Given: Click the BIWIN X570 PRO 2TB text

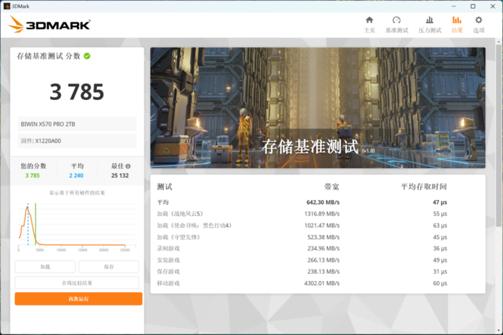Looking at the screenshot, I should 48,124.
